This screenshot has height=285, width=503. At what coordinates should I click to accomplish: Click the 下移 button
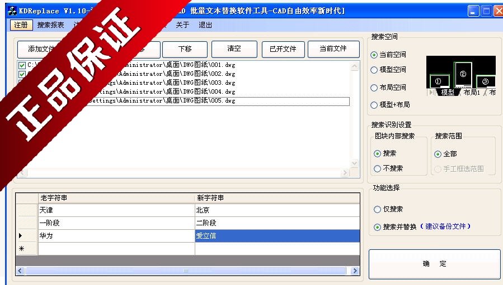[185, 49]
